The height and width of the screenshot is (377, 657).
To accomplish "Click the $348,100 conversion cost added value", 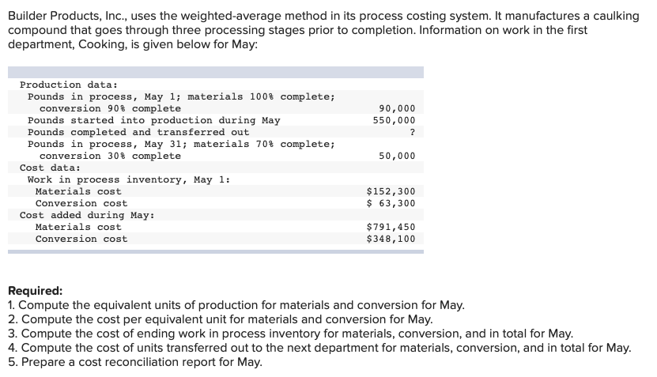I will [x=391, y=239].
